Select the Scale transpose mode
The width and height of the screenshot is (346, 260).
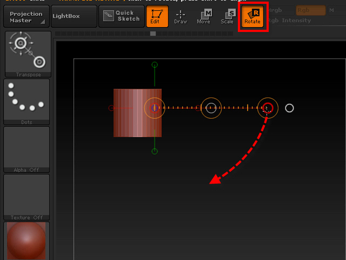227,16
